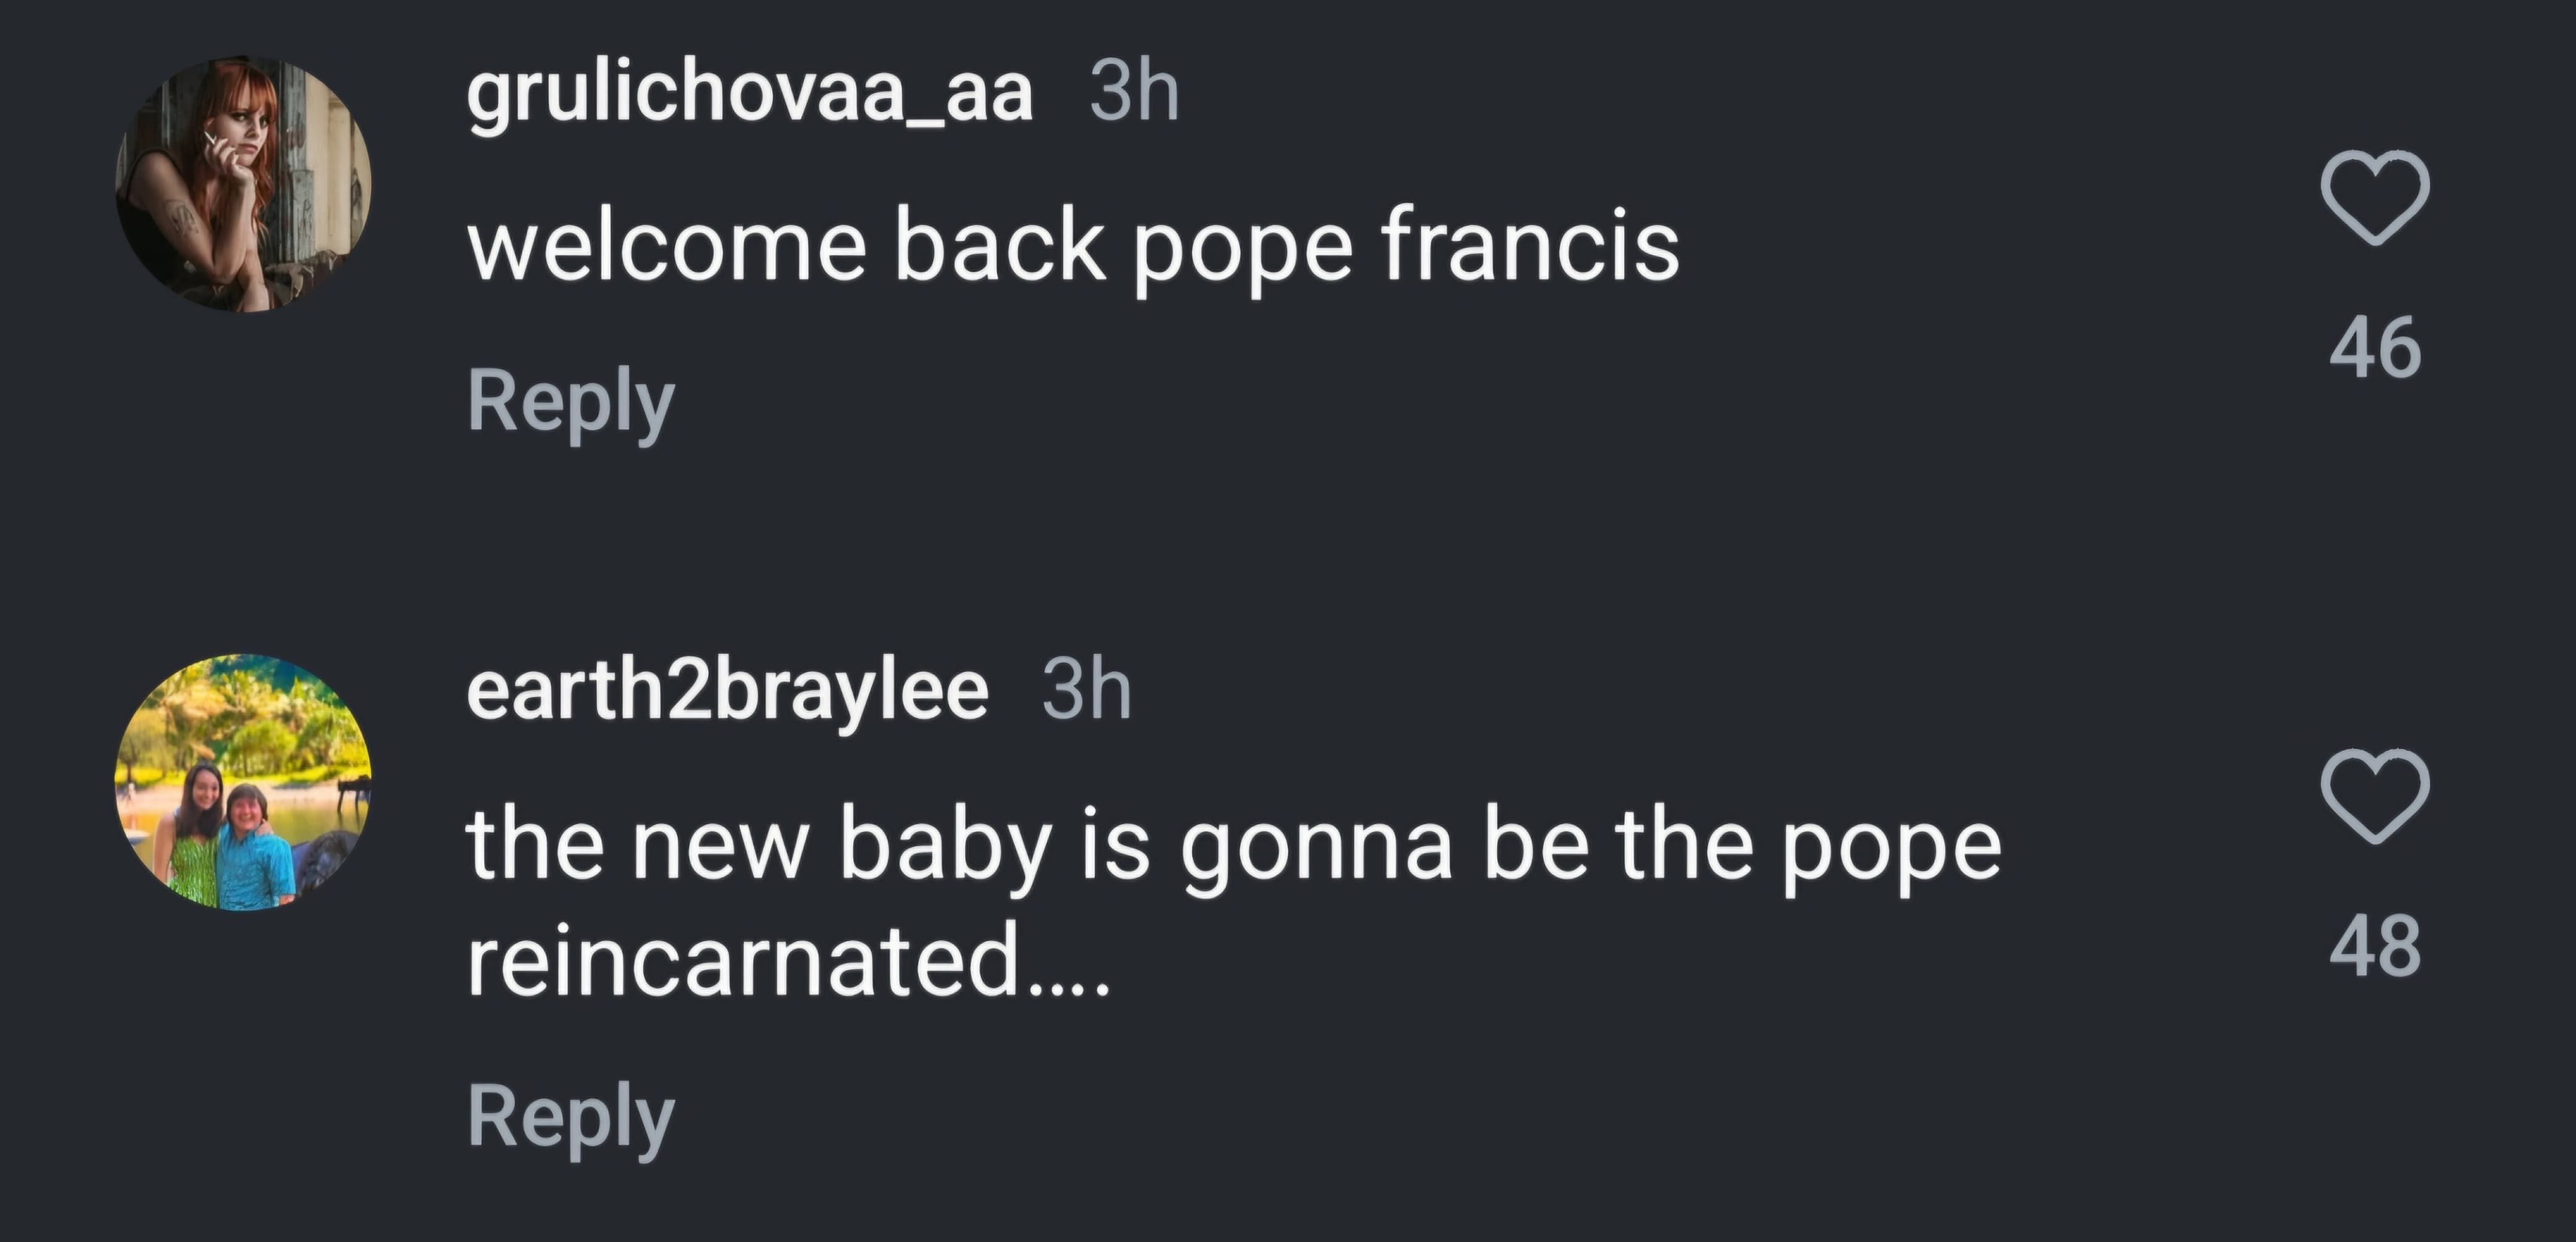Image resolution: width=2576 pixels, height=1242 pixels.
Task: Reply to the 'pope reincarnated' comment
Action: click(x=571, y=1116)
